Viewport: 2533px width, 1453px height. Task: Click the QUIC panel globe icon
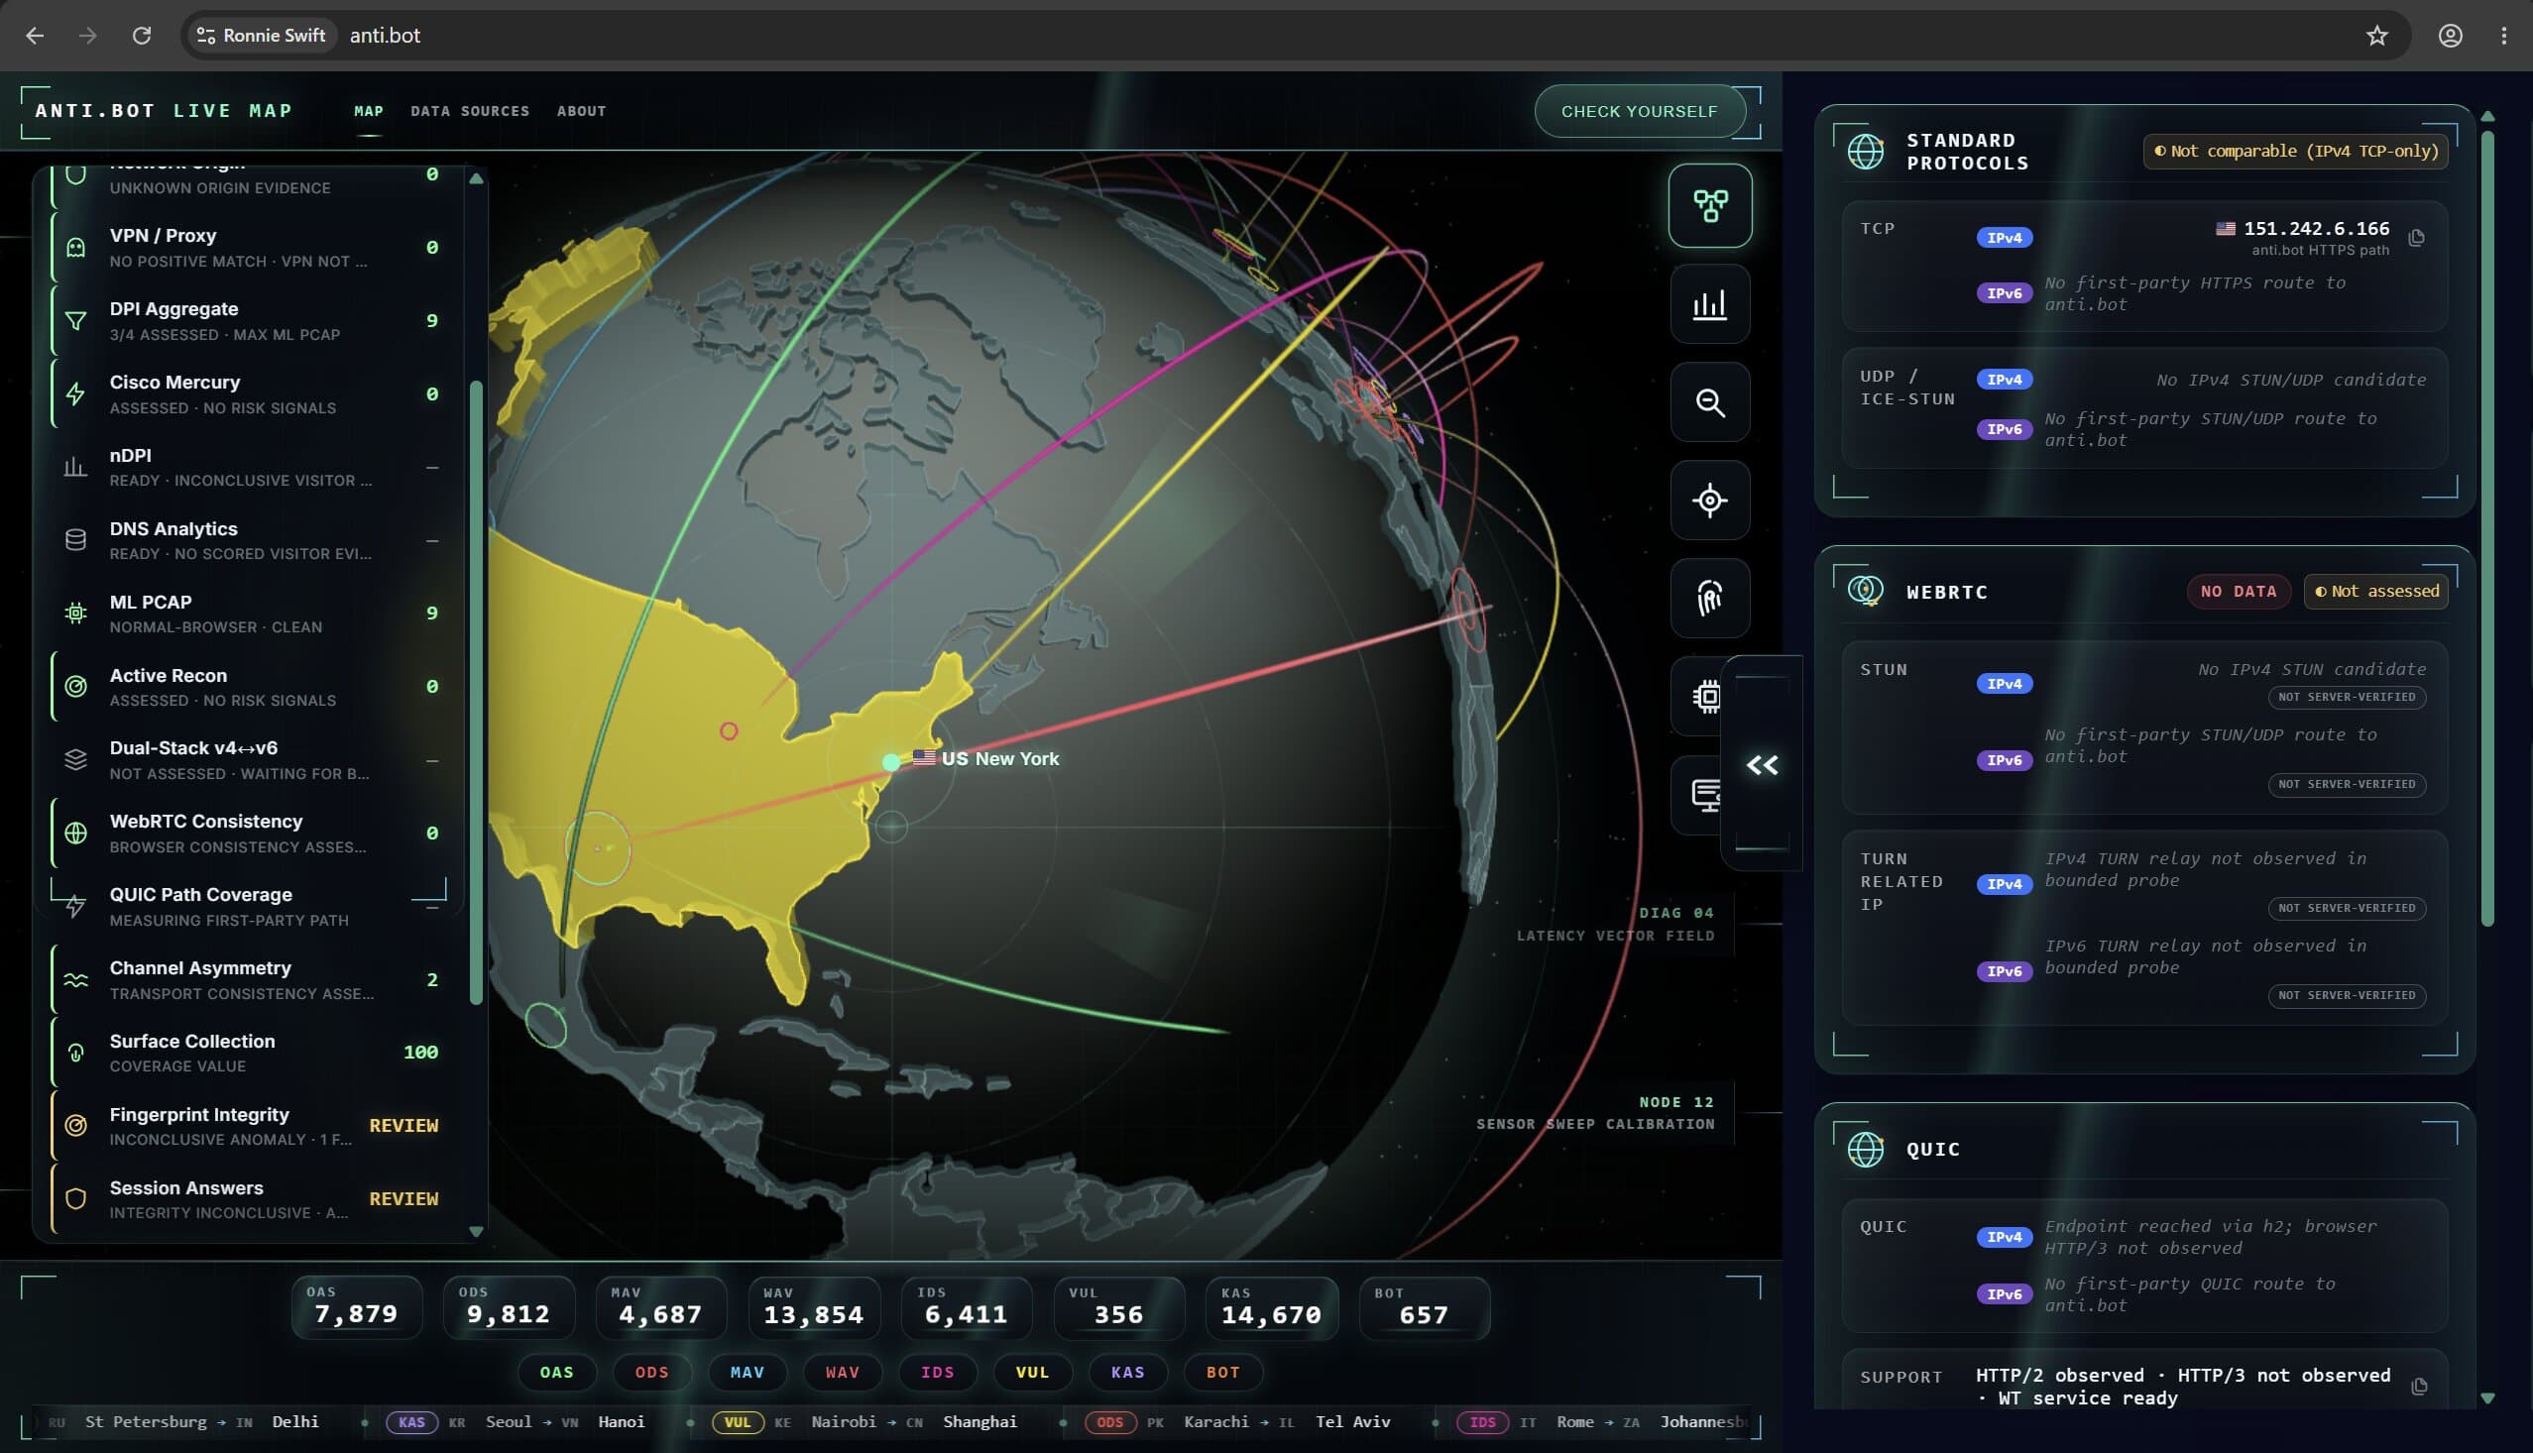(x=1866, y=1149)
